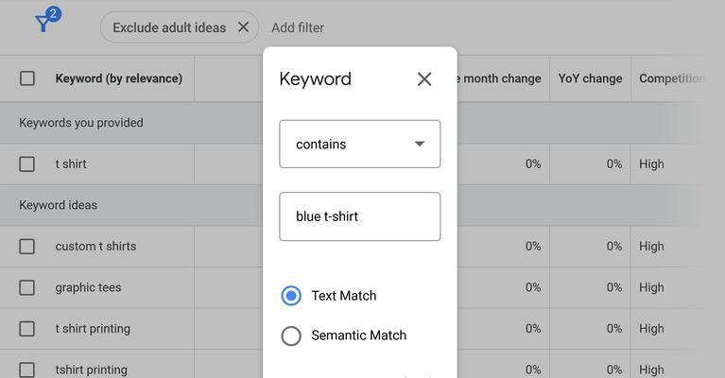Viewport: 725px width, 378px height.
Task: Tick the t shirt printing checkbox
Action: pos(26,329)
